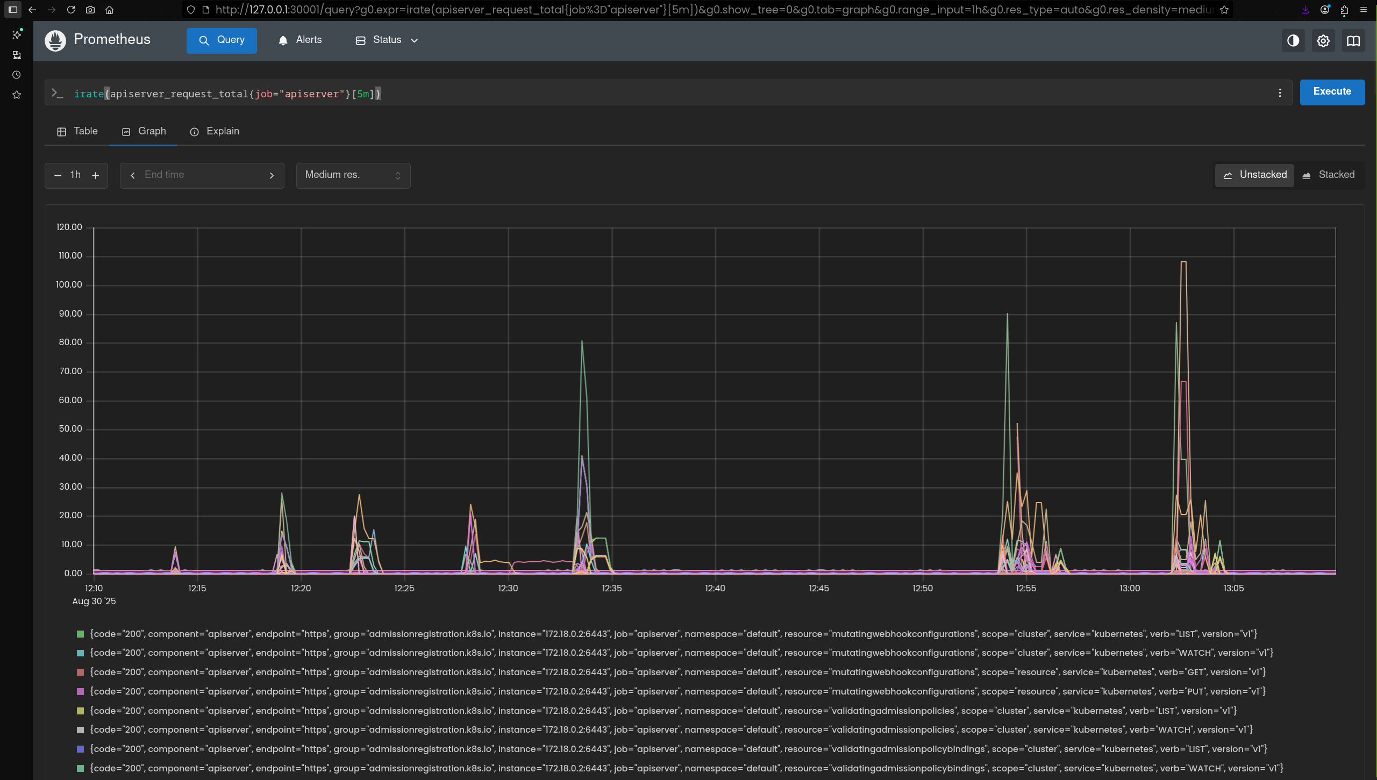The width and height of the screenshot is (1377, 780).
Task: Toggle the mutatingwebhookconfigurations WATCH legend swatch
Action: click(x=81, y=653)
